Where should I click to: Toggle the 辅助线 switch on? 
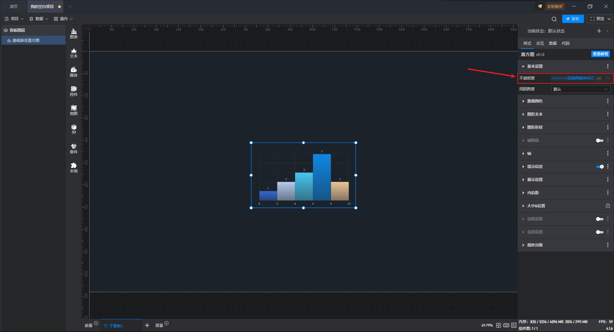click(600, 140)
